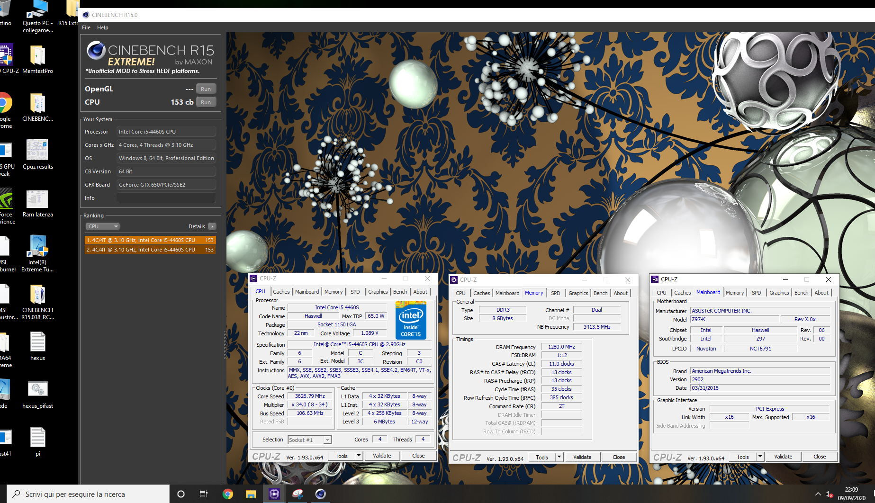Select the Core Speed value 3626.79 MHz
875x503 pixels.
(310, 396)
